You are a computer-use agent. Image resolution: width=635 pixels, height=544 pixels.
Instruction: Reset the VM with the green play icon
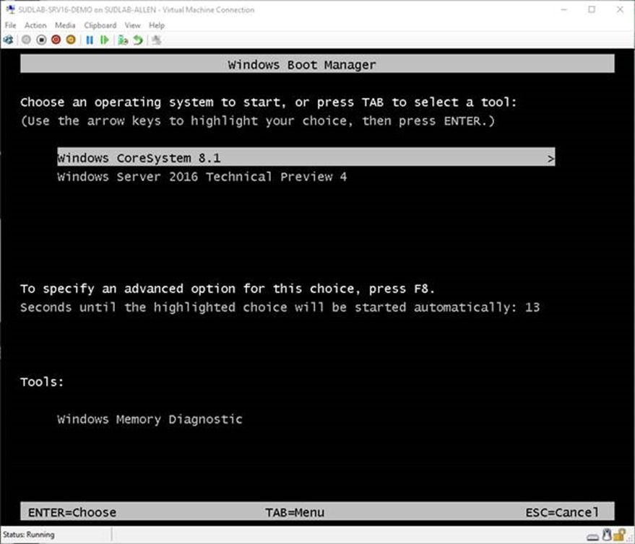coord(105,40)
